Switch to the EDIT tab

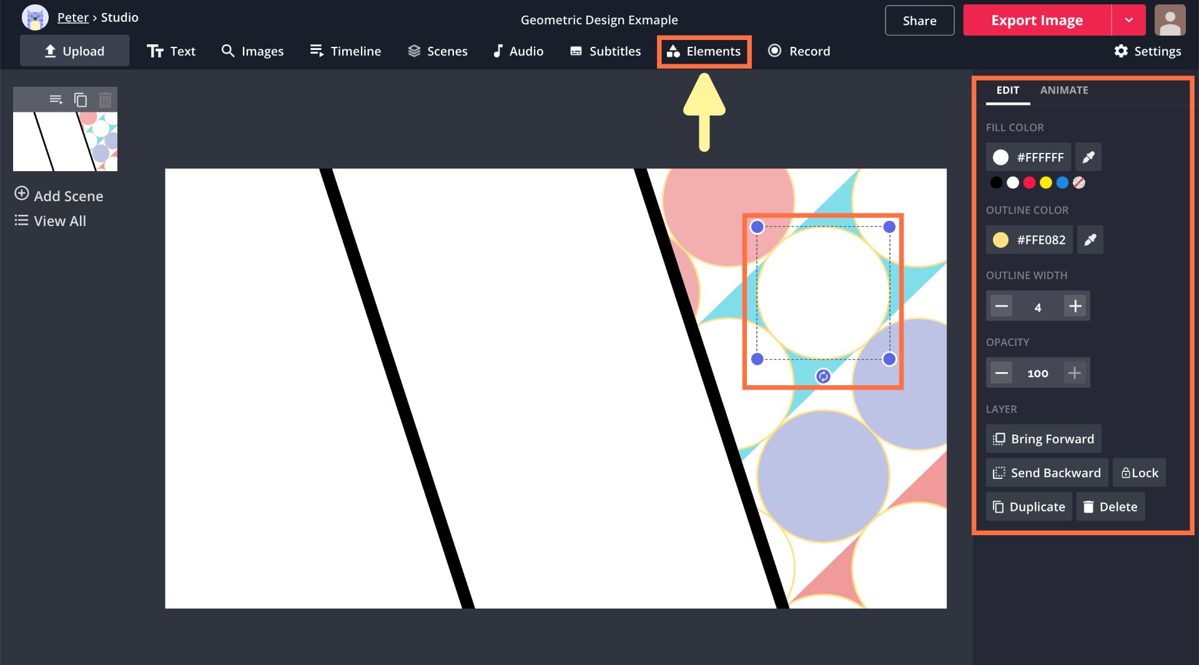1007,91
